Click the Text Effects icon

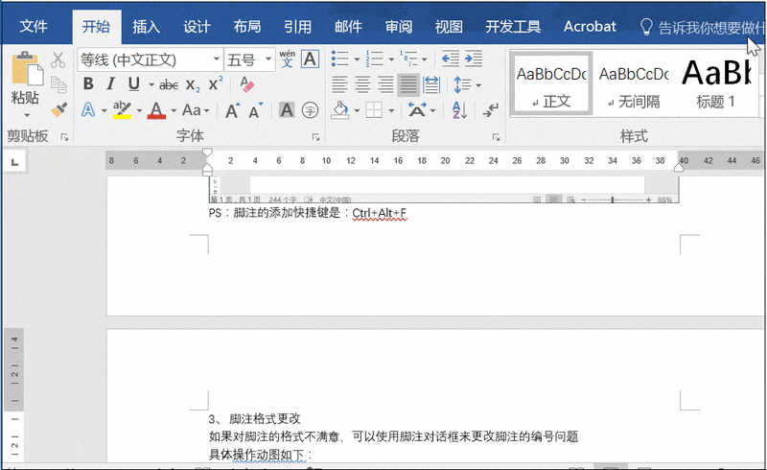click(88, 109)
